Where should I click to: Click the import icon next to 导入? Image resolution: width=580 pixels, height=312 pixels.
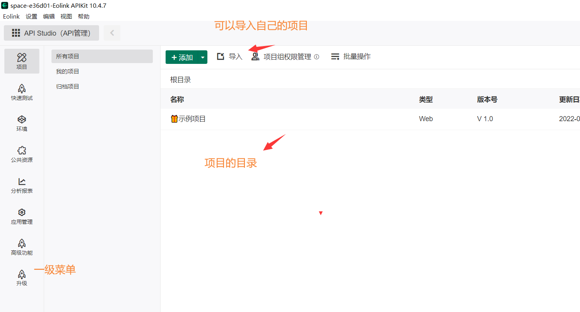(221, 57)
